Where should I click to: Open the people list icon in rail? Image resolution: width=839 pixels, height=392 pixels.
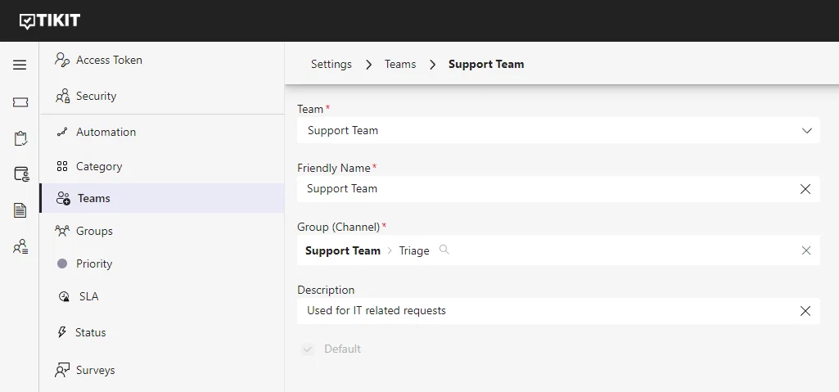point(20,246)
